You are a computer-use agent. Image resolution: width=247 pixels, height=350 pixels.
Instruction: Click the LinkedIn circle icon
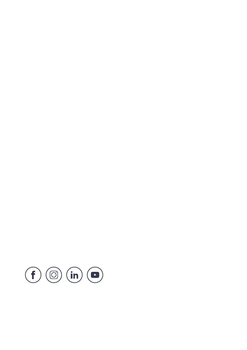pos(74,275)
